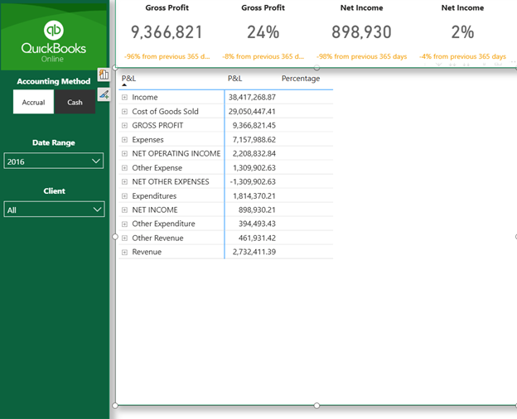Expand the Revenue row
This screenshot has width=517, height=419.
125,253
